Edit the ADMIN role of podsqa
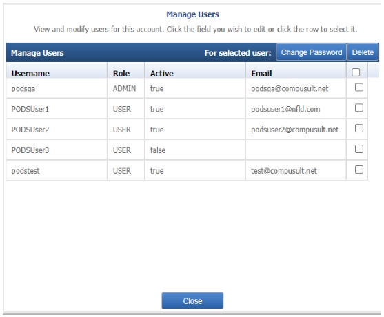Image resolution: width=384 pixels, height=317 pixels. point(126,88)
